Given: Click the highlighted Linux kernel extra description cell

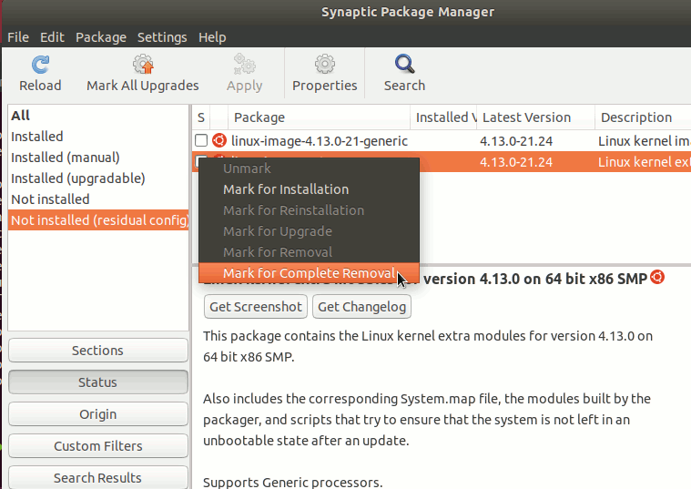Looking at the screenshot, I should point(644,162).
